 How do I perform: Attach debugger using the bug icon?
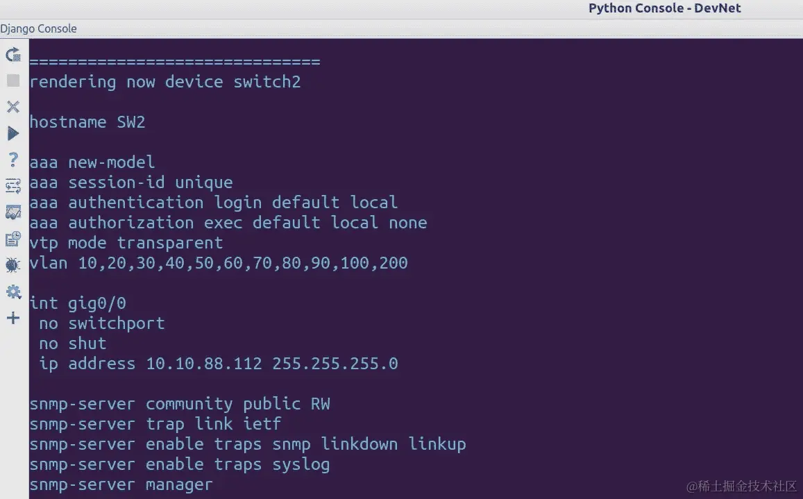(x=13, y=265)
